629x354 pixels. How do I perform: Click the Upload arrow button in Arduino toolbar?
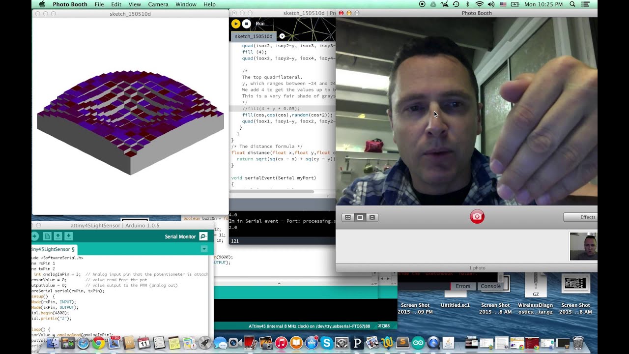click(x=35, y=236)
